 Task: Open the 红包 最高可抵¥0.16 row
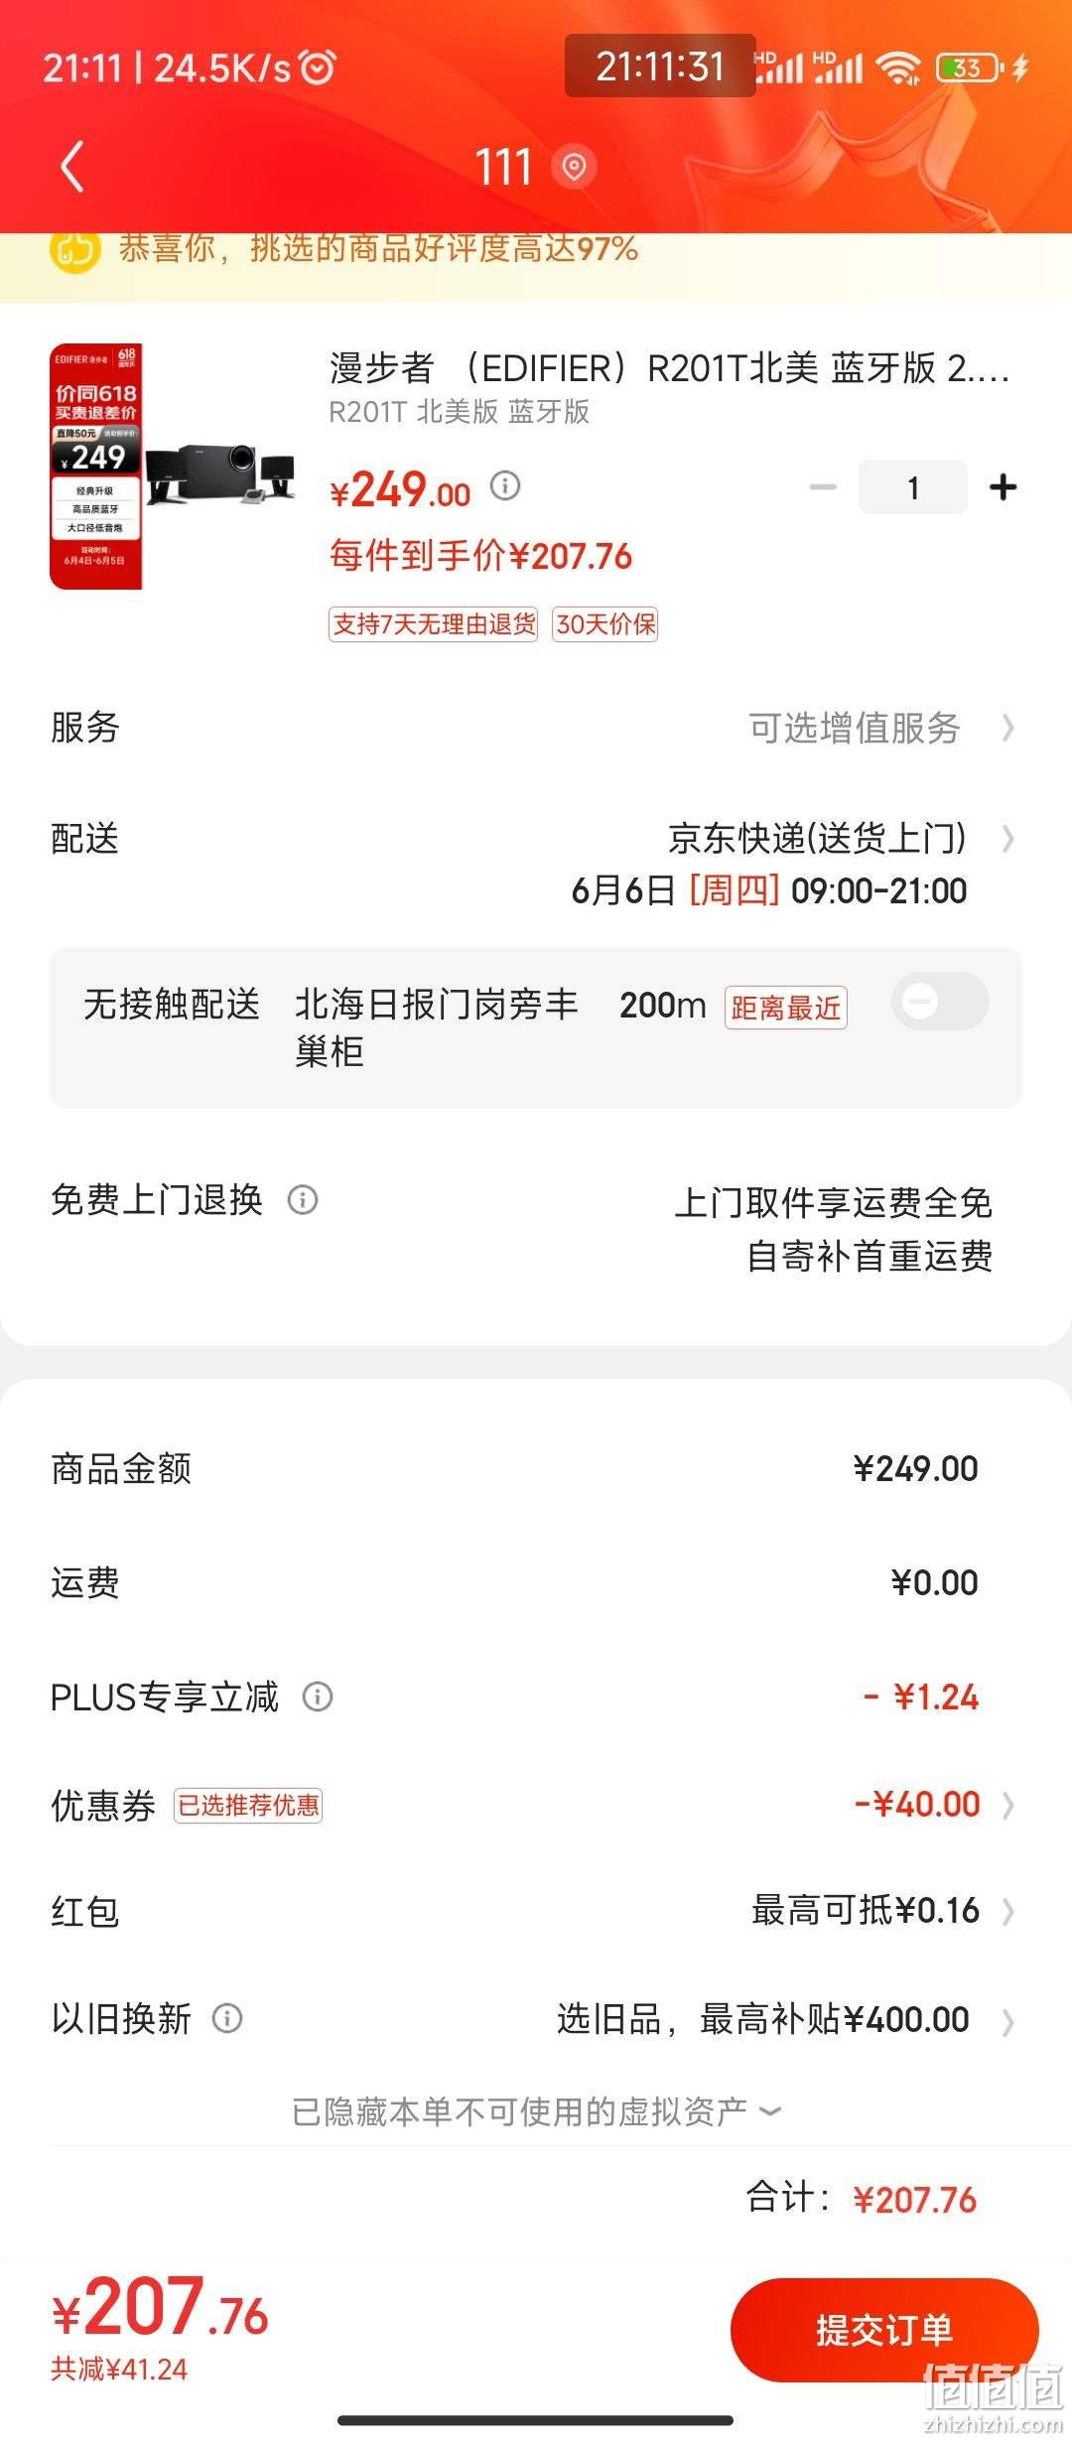click(536, 1910)
